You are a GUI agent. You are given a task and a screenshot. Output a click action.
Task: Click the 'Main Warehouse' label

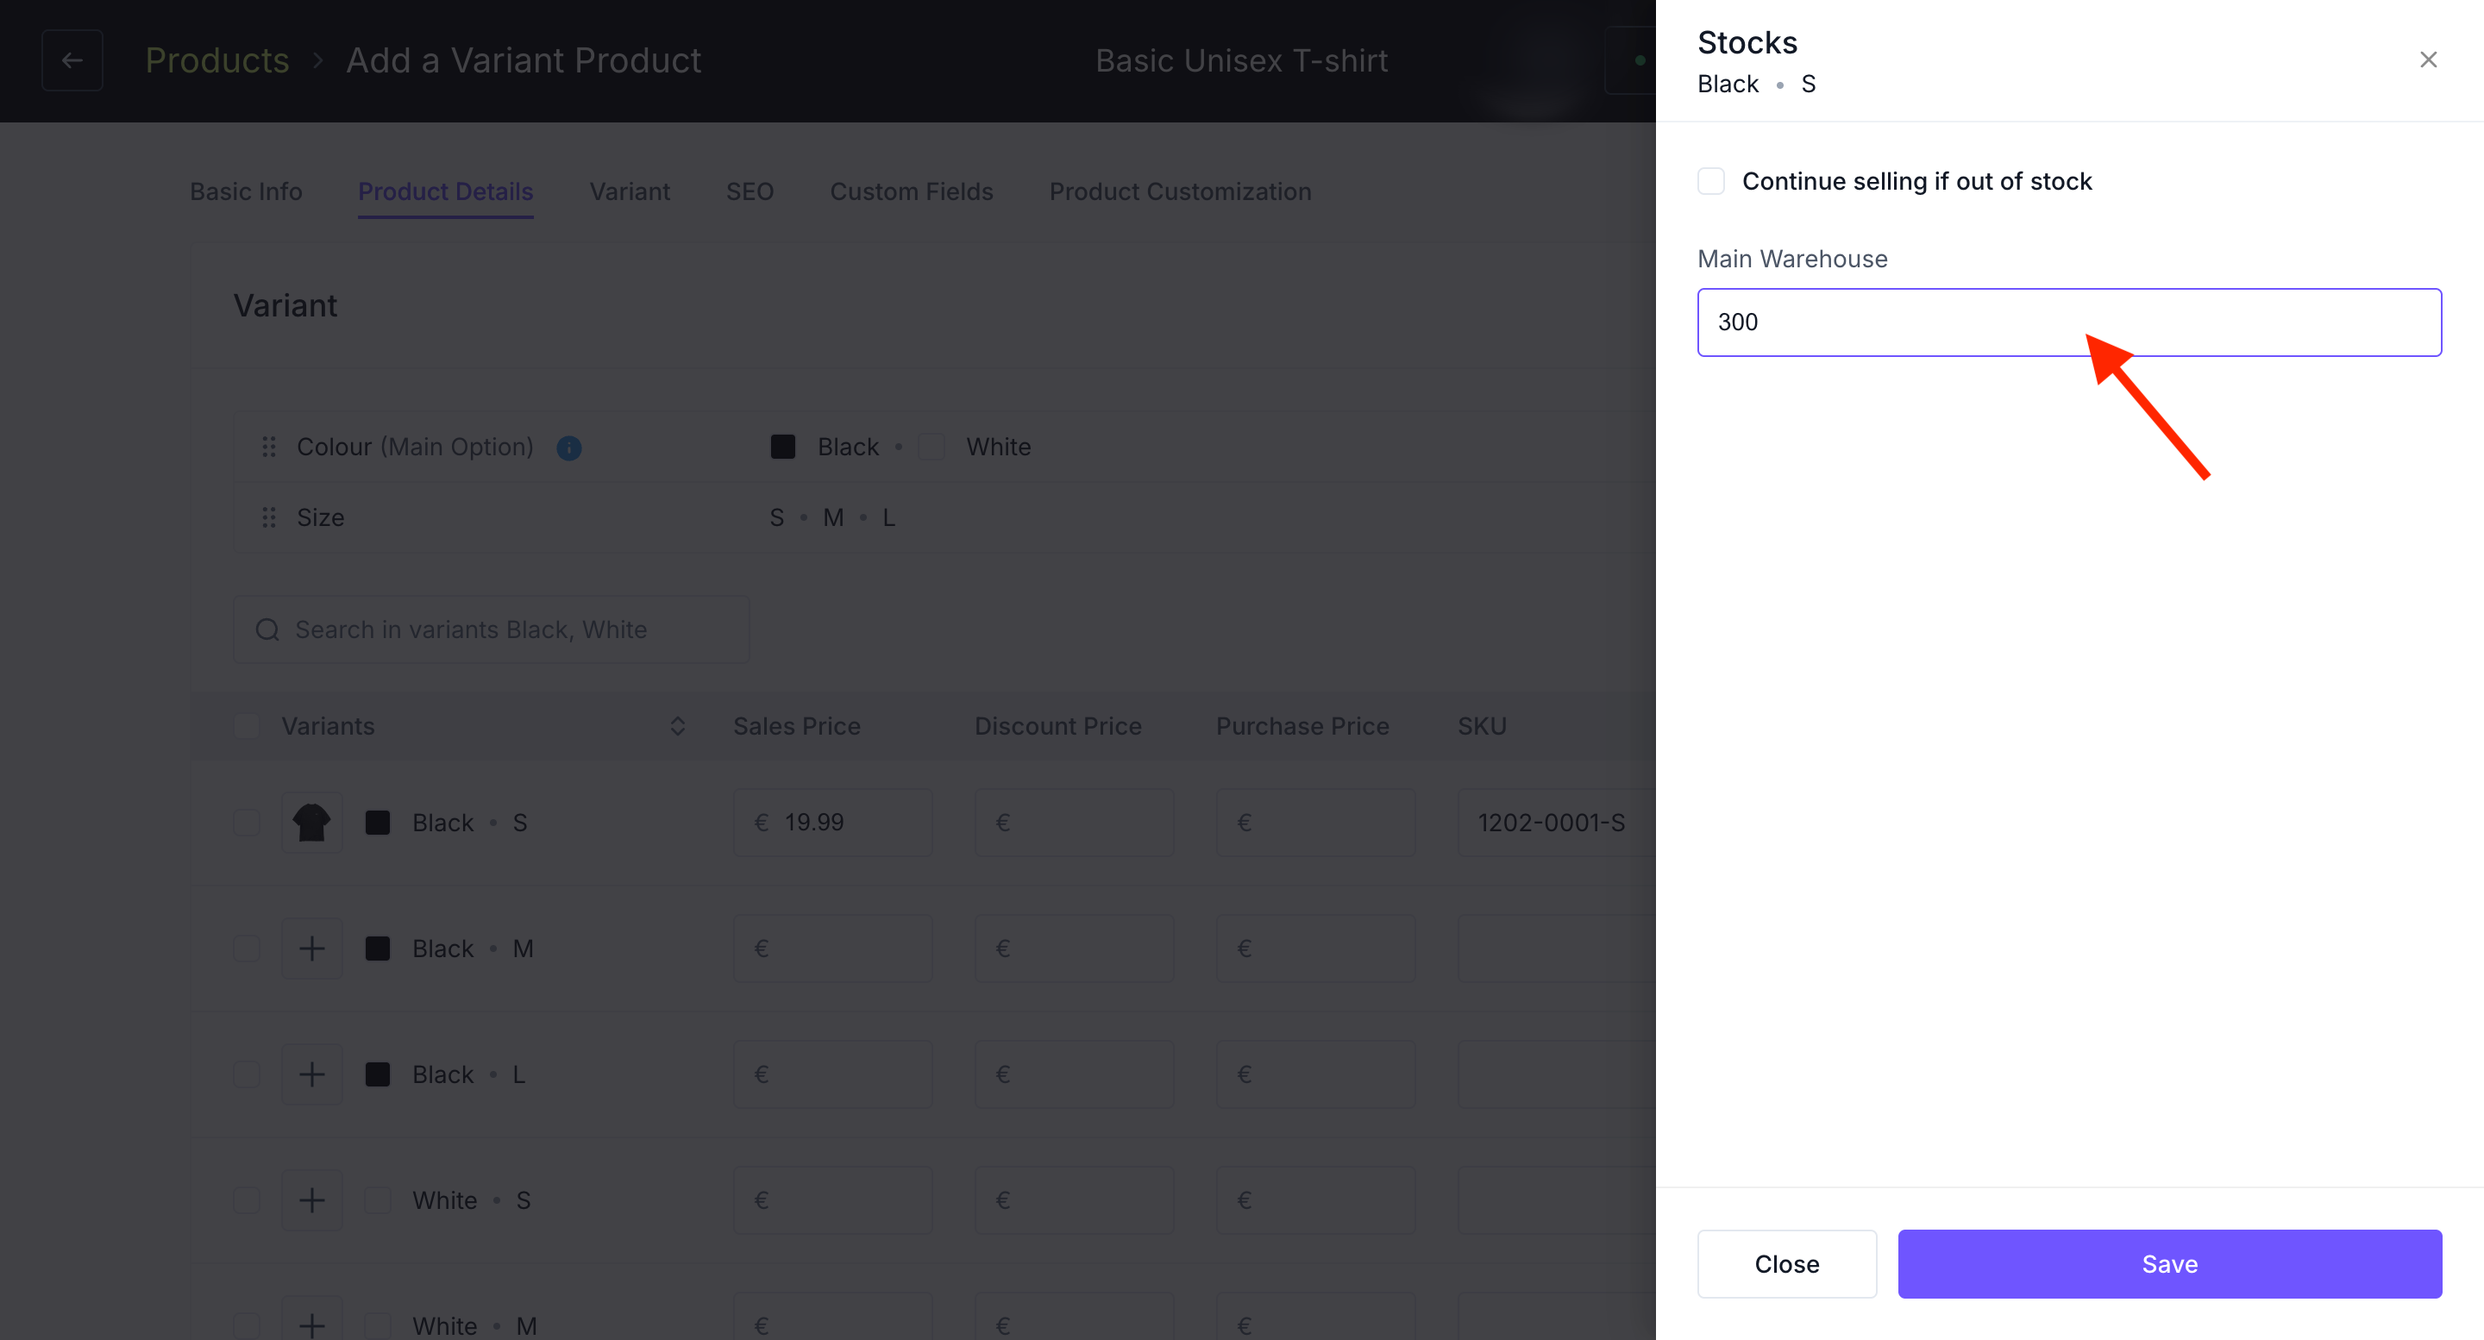click(1791, 259)
